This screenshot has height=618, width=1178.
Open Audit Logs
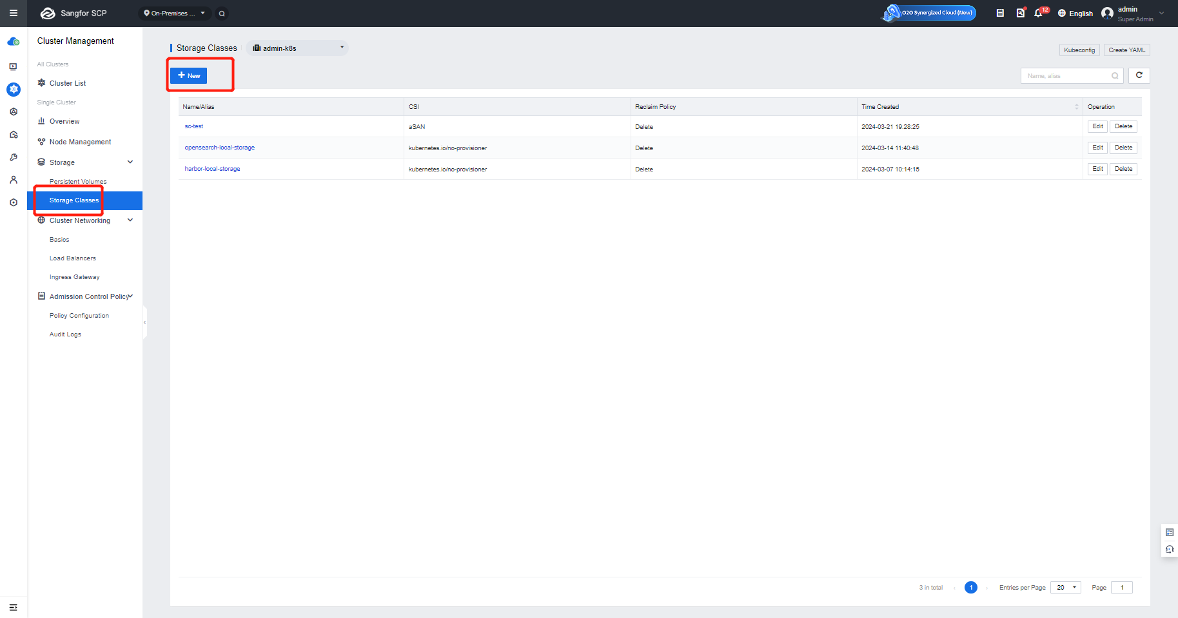[65, 334]
